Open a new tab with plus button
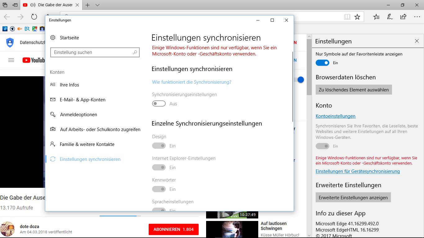Image resolution: width=424 pixels, height=238 pixels. (x=88, y=5)
